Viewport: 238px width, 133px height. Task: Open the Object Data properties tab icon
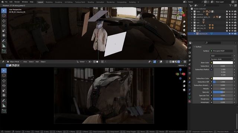tap(190, 98)
